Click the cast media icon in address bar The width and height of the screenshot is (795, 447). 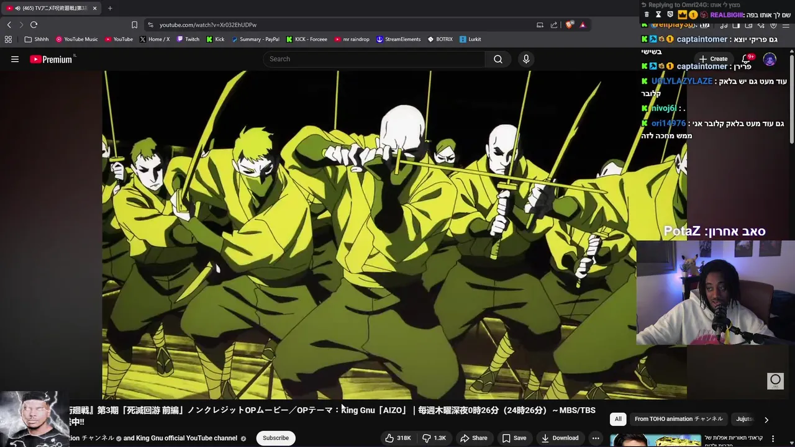click(x=540, y=25)
